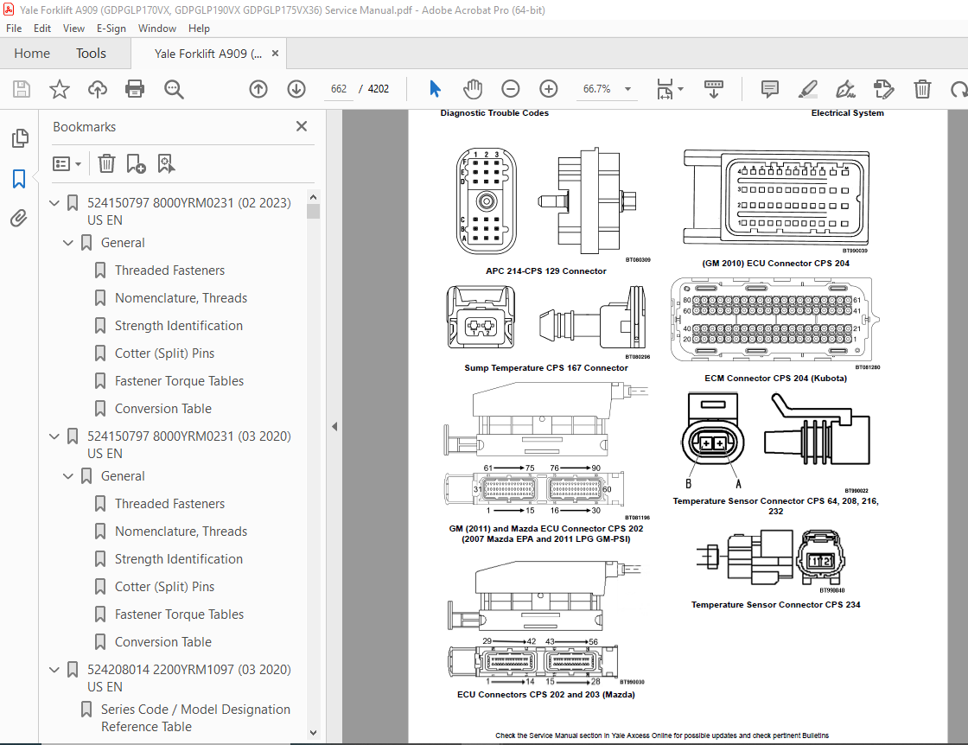Open the E-Sign menu
Screen dimensions: 968x745
click(x=111, y=29)
